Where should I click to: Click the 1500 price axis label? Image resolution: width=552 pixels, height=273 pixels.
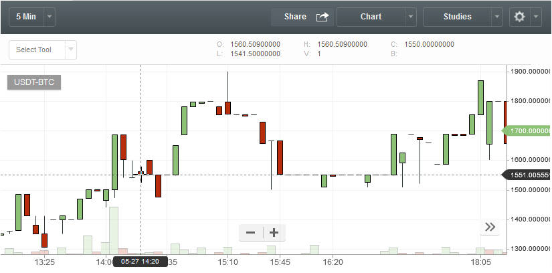[530, 190]
